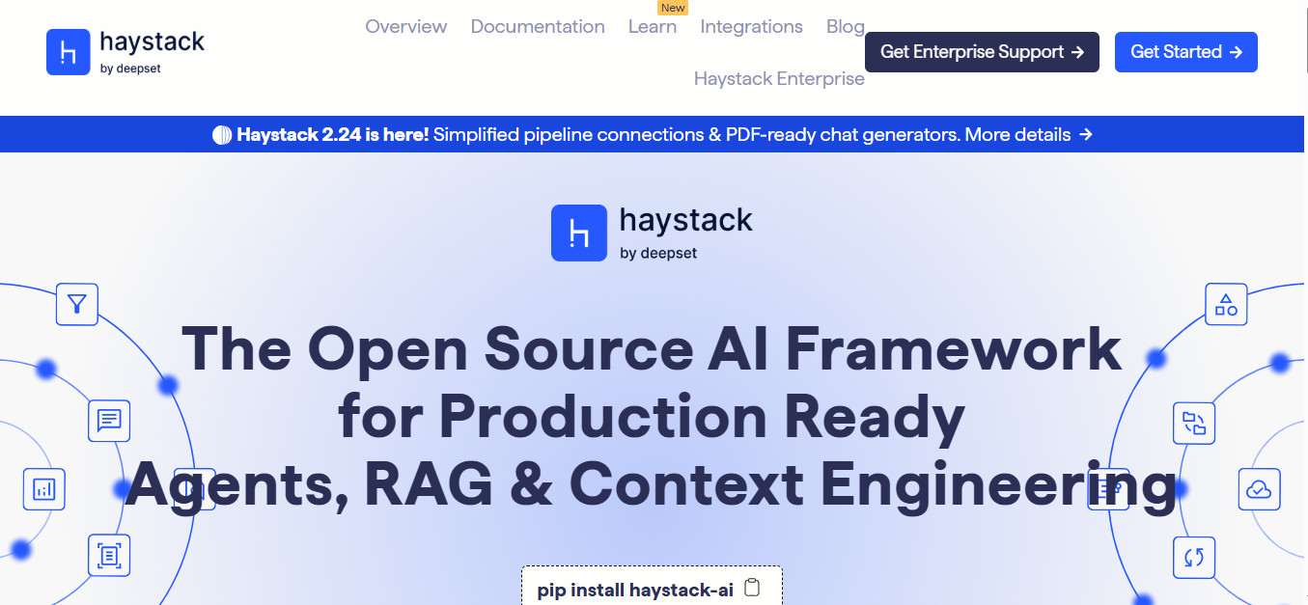
Task: Select the shapes icon near top right
Action: [x=1226, y=304]
